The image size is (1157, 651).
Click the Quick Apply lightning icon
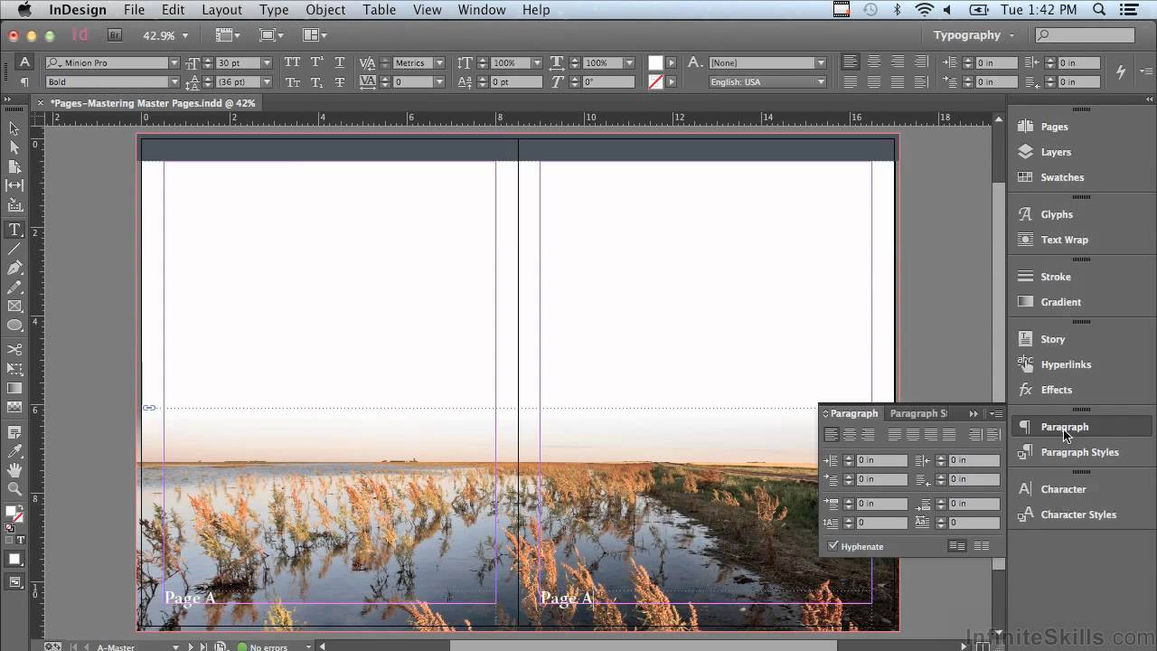pos(1121,71)
